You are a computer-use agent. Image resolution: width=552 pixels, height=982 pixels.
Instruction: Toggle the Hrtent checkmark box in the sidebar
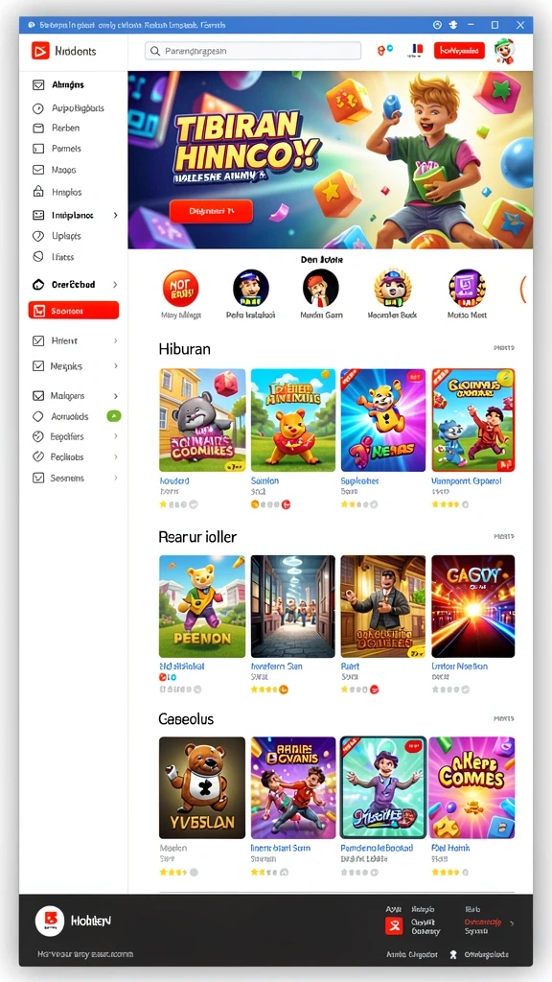[38, 340]
